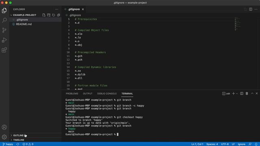260x146 pixels.
Task: Split the terminal panel
Action: click(242, 94)
